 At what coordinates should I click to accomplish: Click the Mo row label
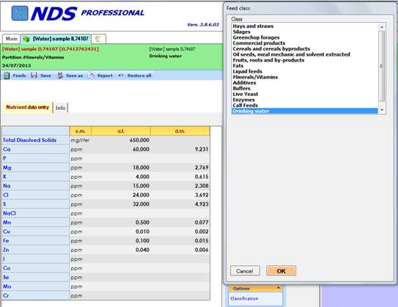(x=7, y=286)
